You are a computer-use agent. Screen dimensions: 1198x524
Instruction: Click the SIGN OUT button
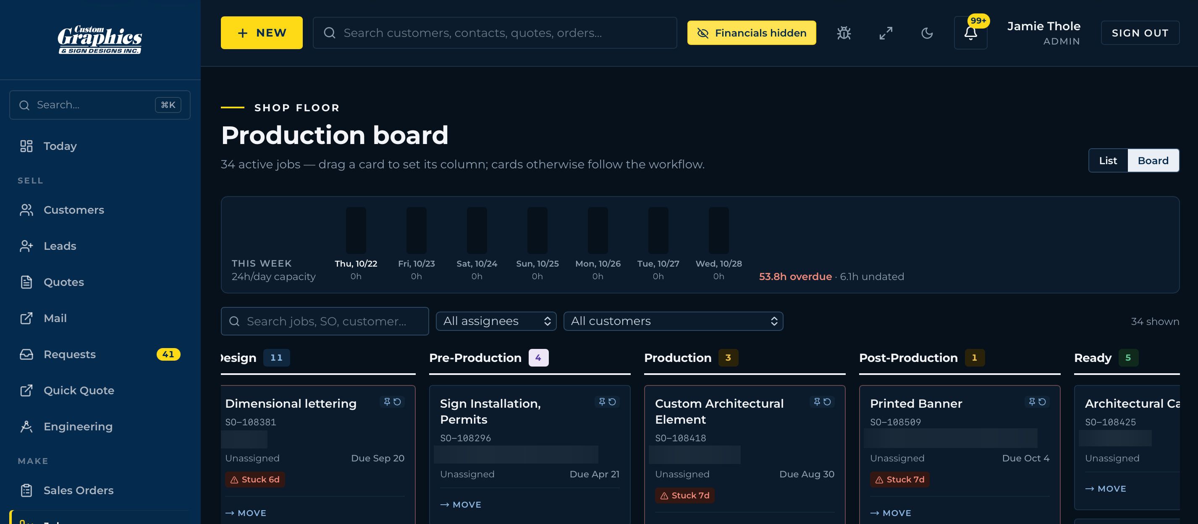point(1140,33)
